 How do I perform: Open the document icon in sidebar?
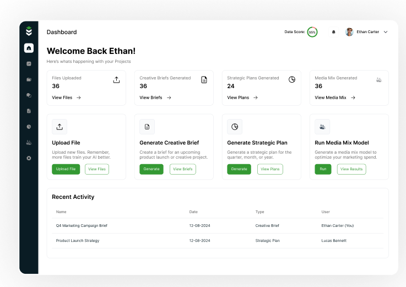coord(29,111)
